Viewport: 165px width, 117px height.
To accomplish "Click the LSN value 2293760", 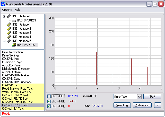I will pyautogui.click(x=97, y=106).
